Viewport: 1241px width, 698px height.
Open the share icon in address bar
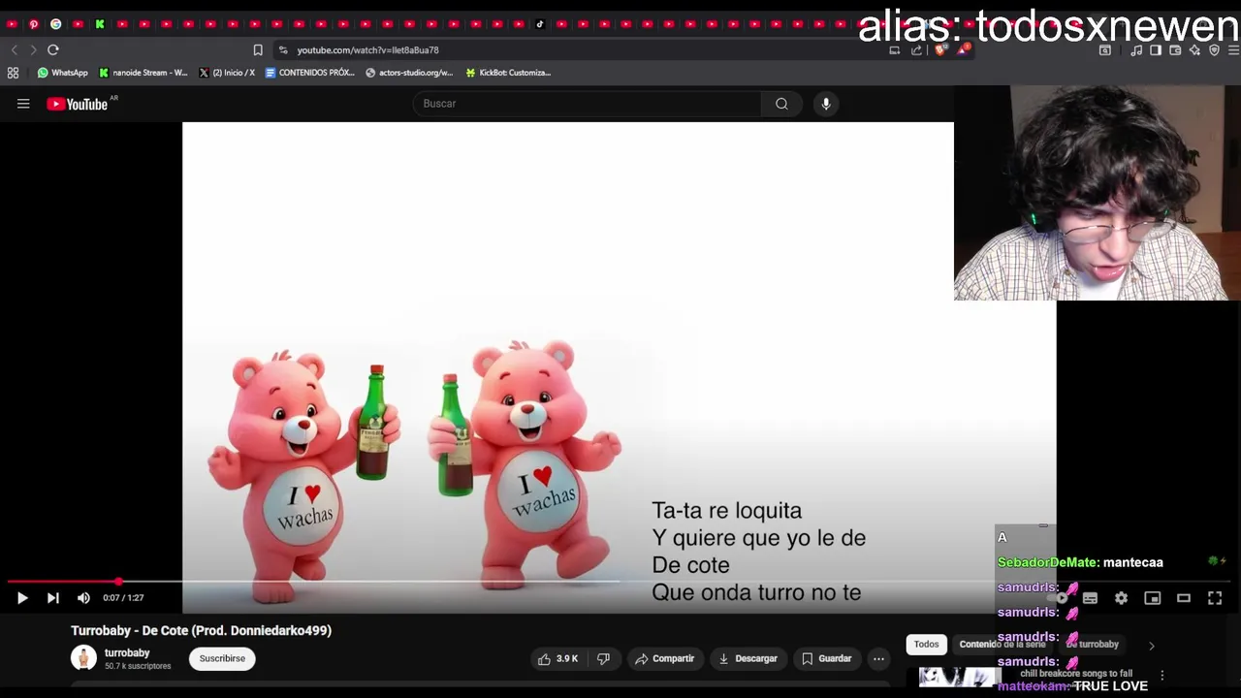916,50
